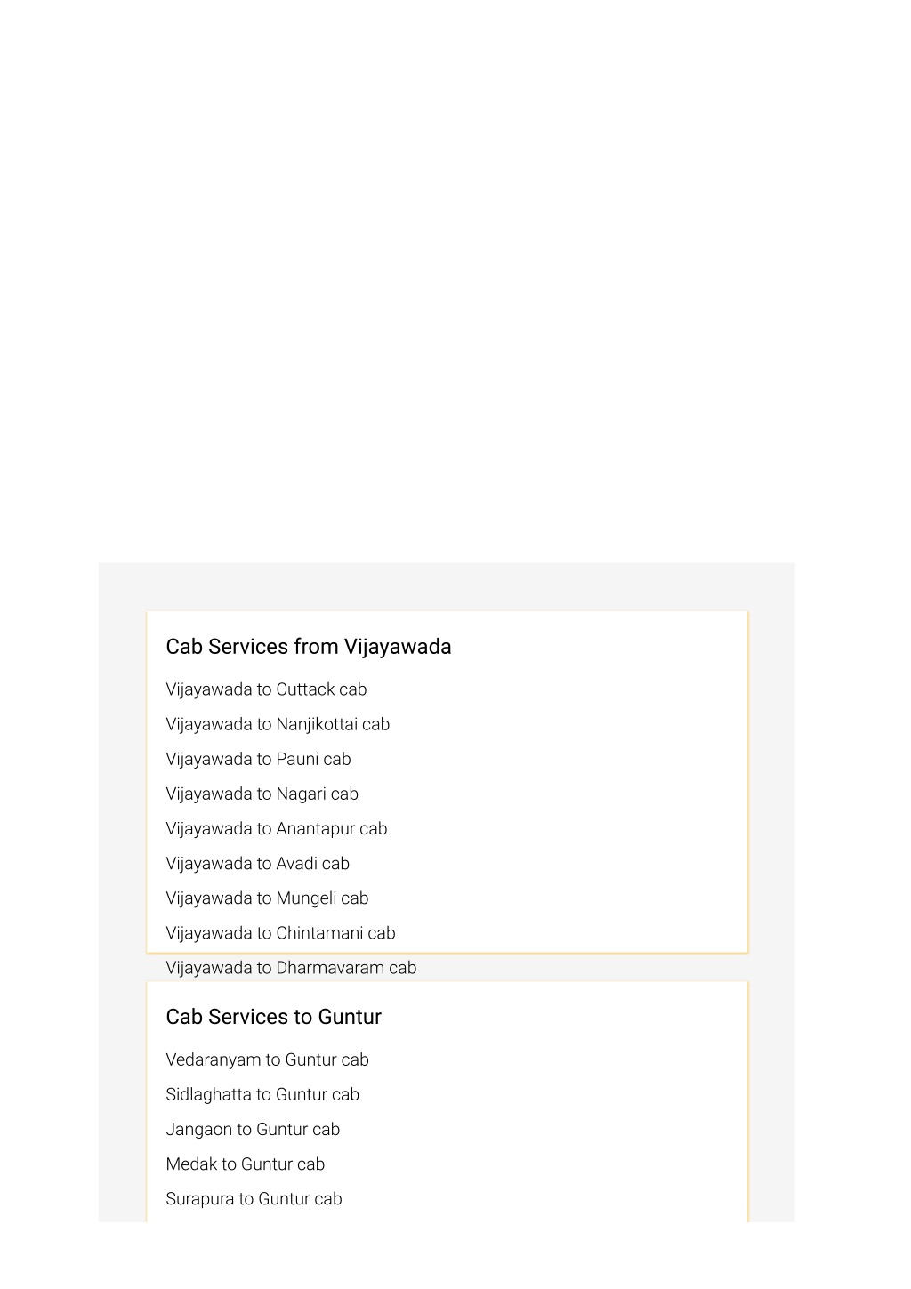
Task: Open Vijayawada to Anantapur cab route
Action: click(x=277, y=828)
